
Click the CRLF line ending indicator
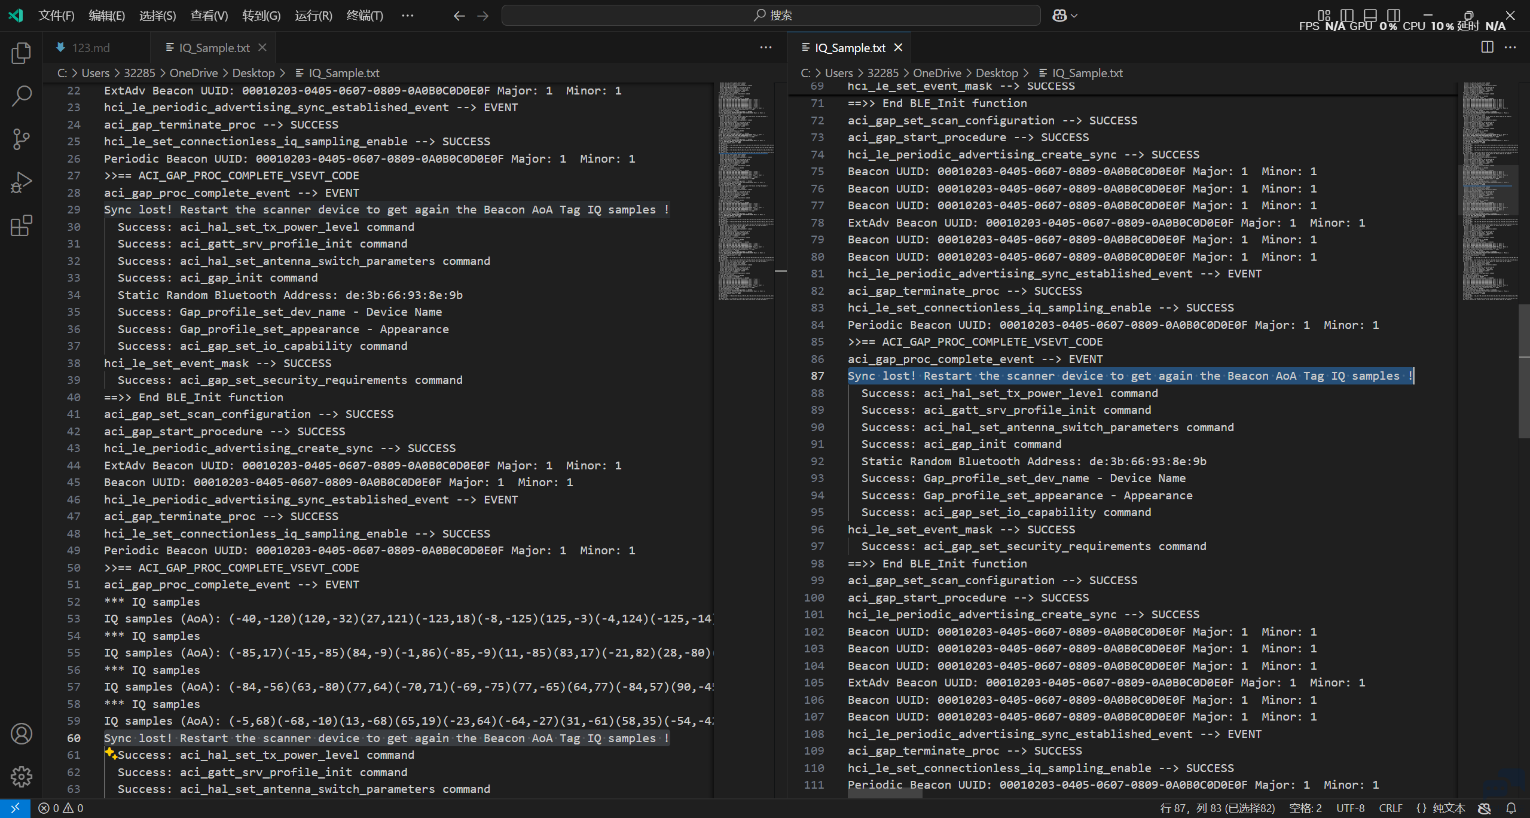point(1390,808)
